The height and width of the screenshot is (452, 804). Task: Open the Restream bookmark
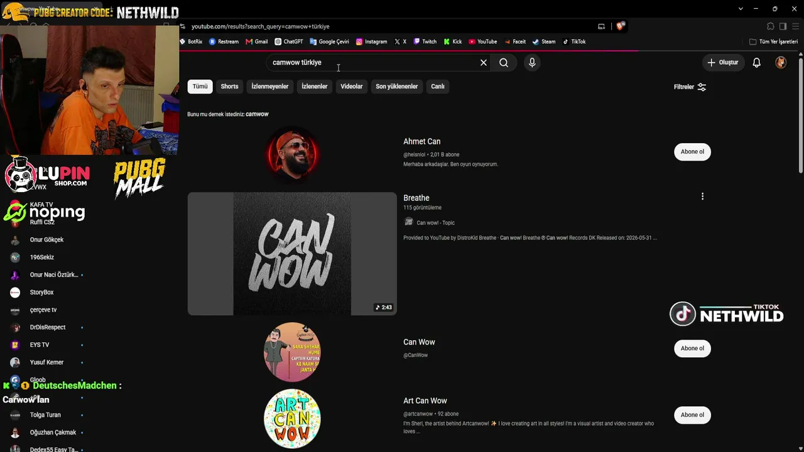click(224, 42)
